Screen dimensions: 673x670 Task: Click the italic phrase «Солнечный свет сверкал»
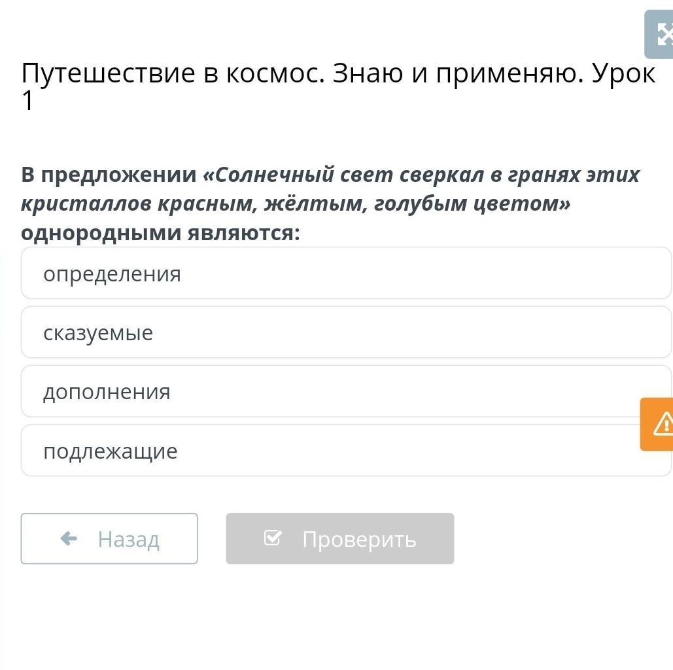click(341, 175)
